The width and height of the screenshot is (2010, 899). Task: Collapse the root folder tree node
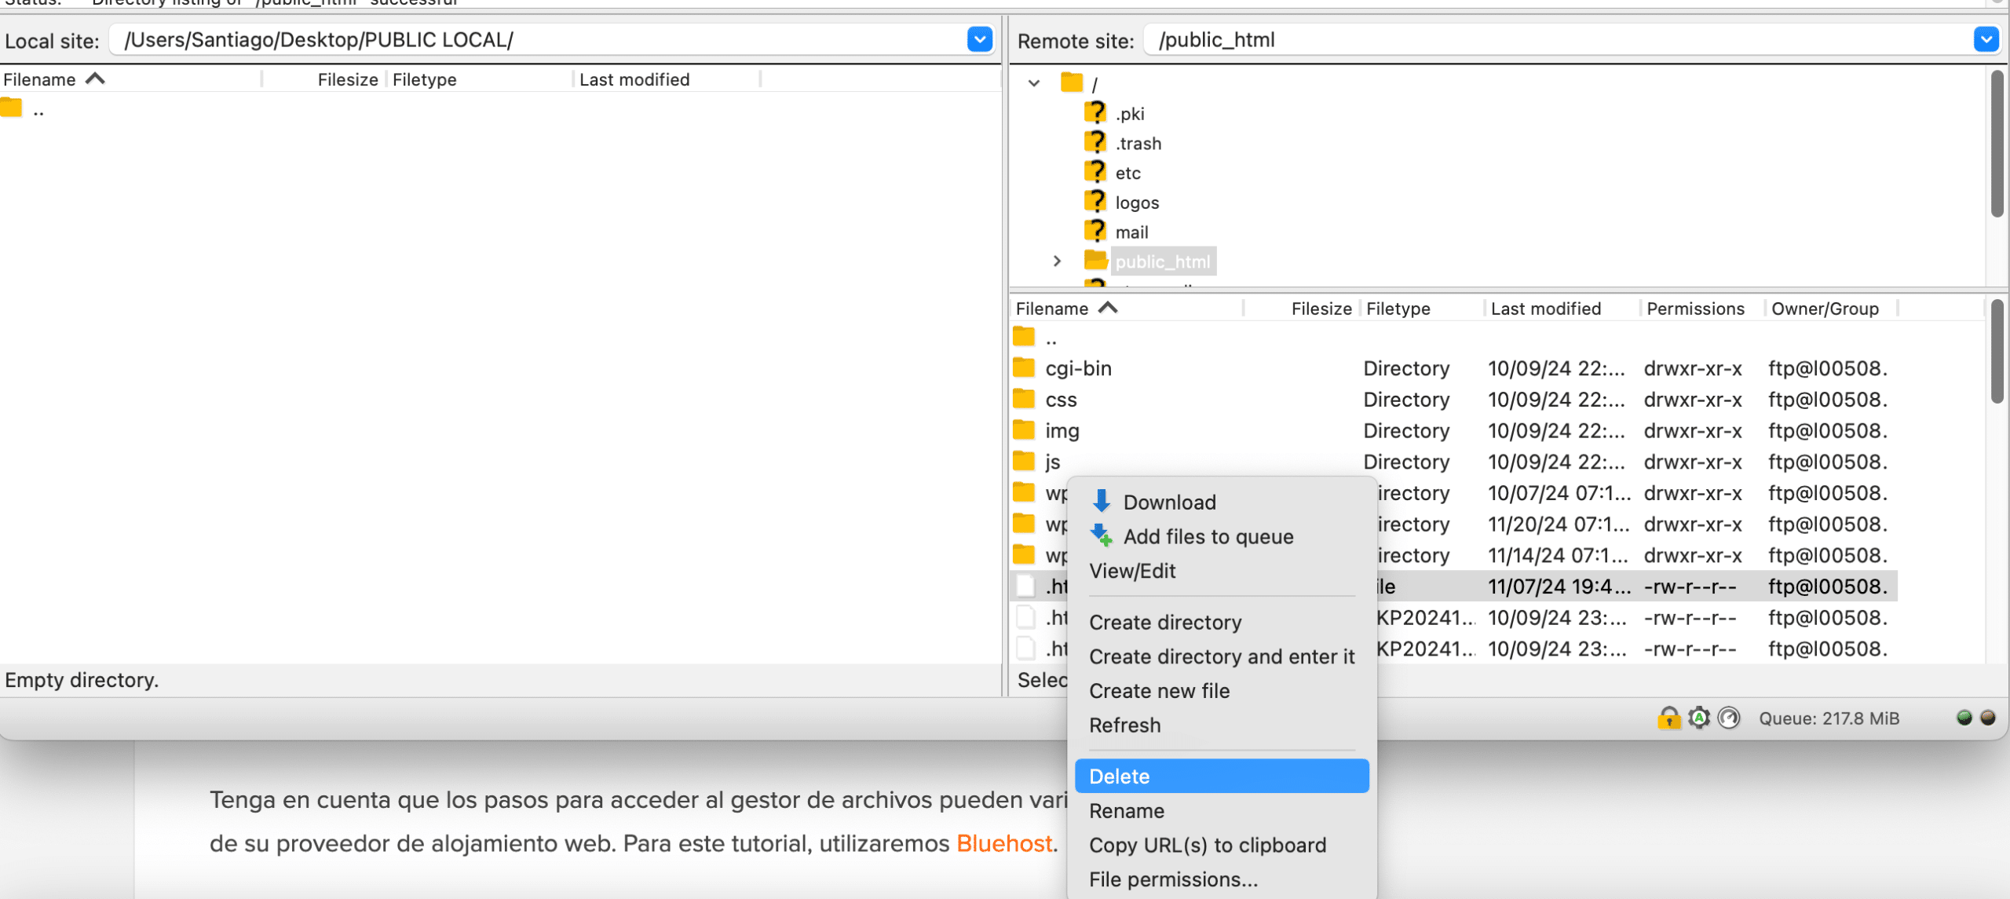[1034, 83]
